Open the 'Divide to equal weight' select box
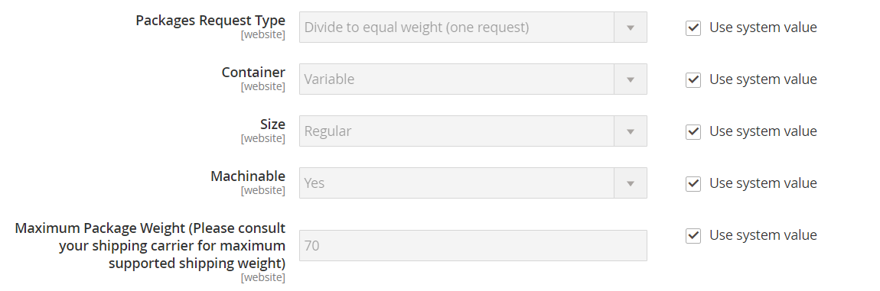880x291 pixels. click(473, 27)
